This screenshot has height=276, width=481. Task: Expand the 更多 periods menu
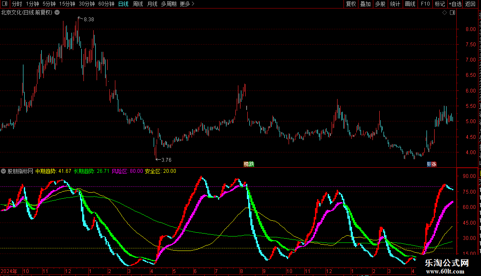click(187, 4)
